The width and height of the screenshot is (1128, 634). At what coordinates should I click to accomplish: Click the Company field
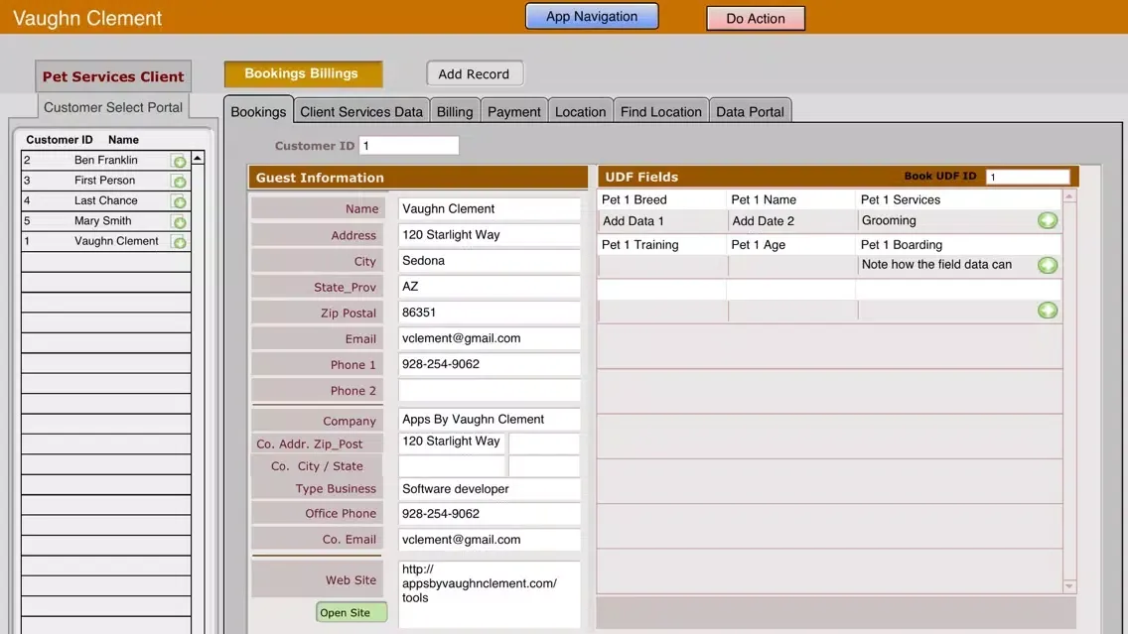489,419
